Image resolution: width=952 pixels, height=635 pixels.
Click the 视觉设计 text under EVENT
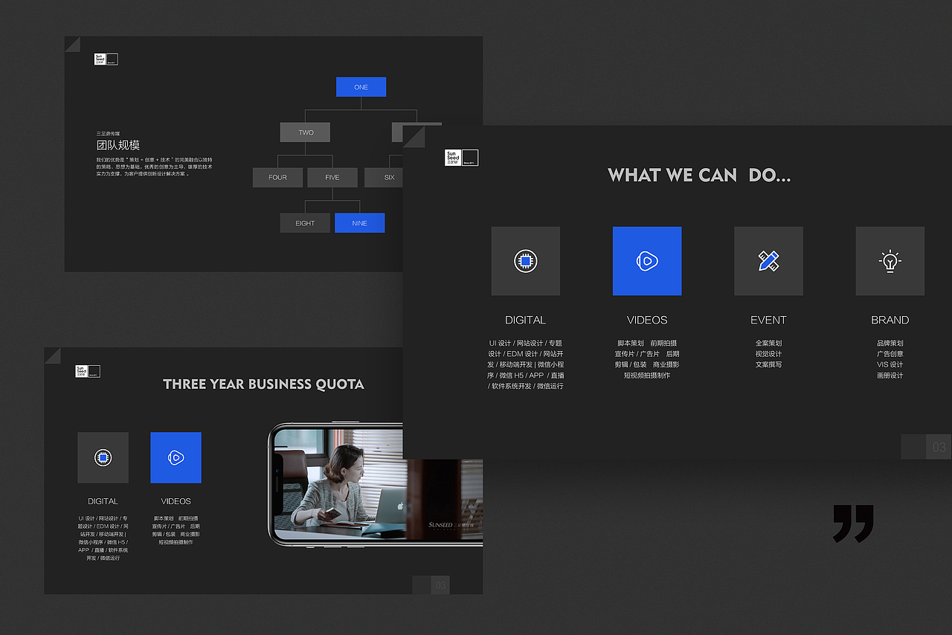coord(768,354)
